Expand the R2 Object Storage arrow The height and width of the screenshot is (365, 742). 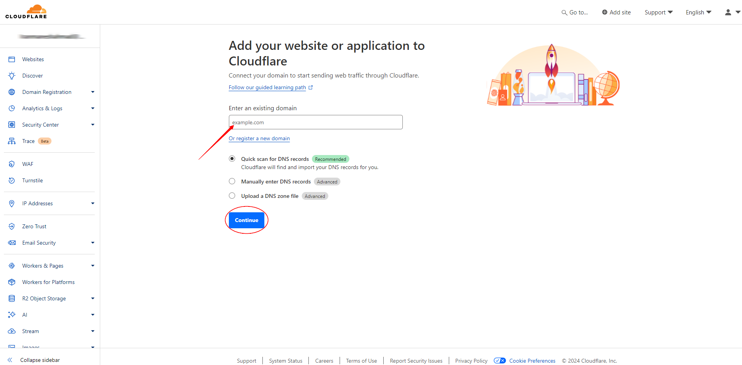[x=93, y=298]
